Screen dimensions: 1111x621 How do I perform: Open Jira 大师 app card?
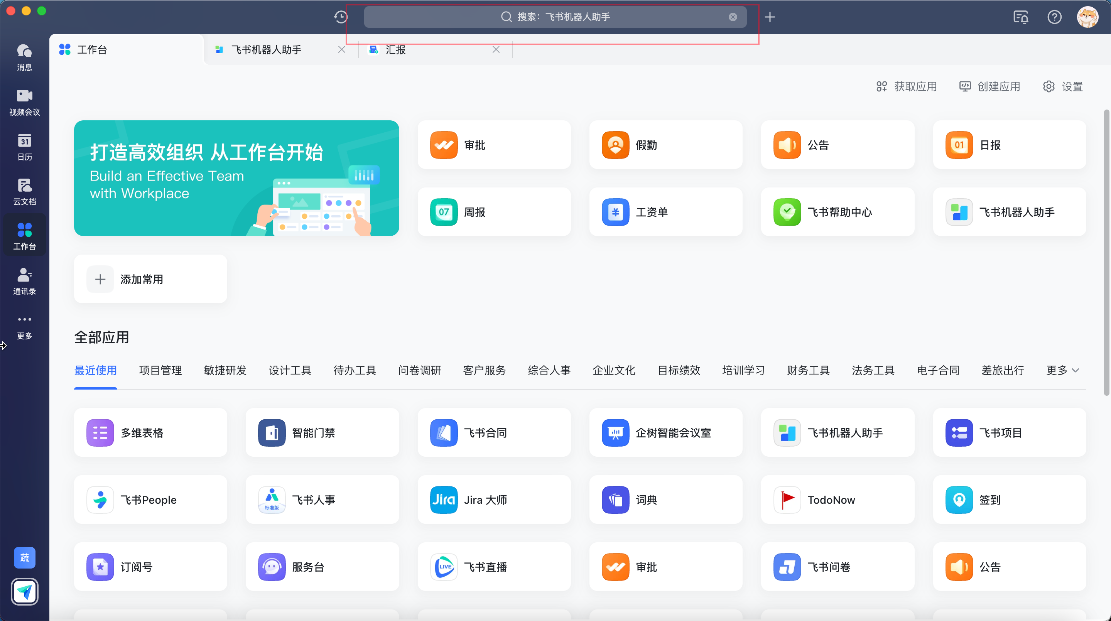pyautogui.click(x=494, y=499)
